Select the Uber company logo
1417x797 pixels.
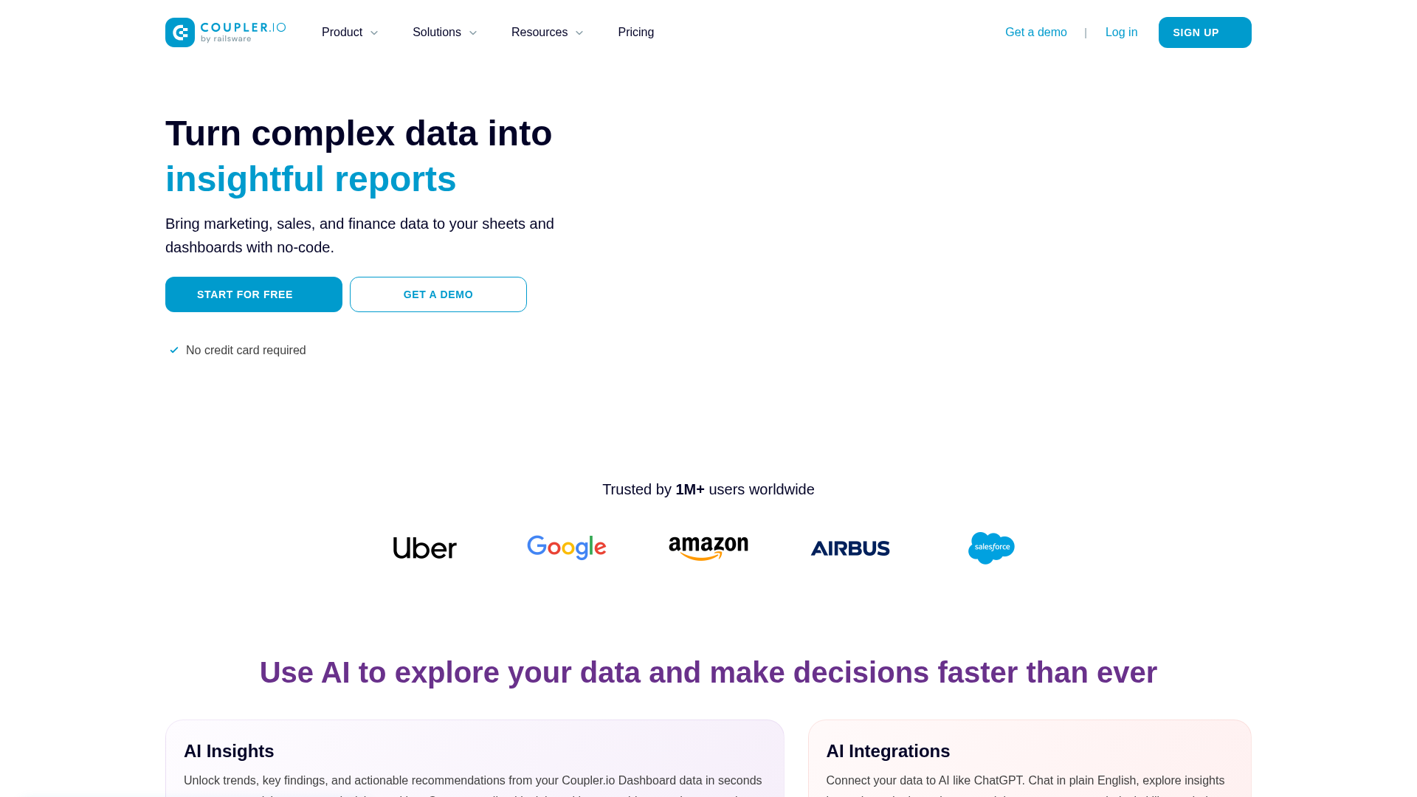[424, 548]
